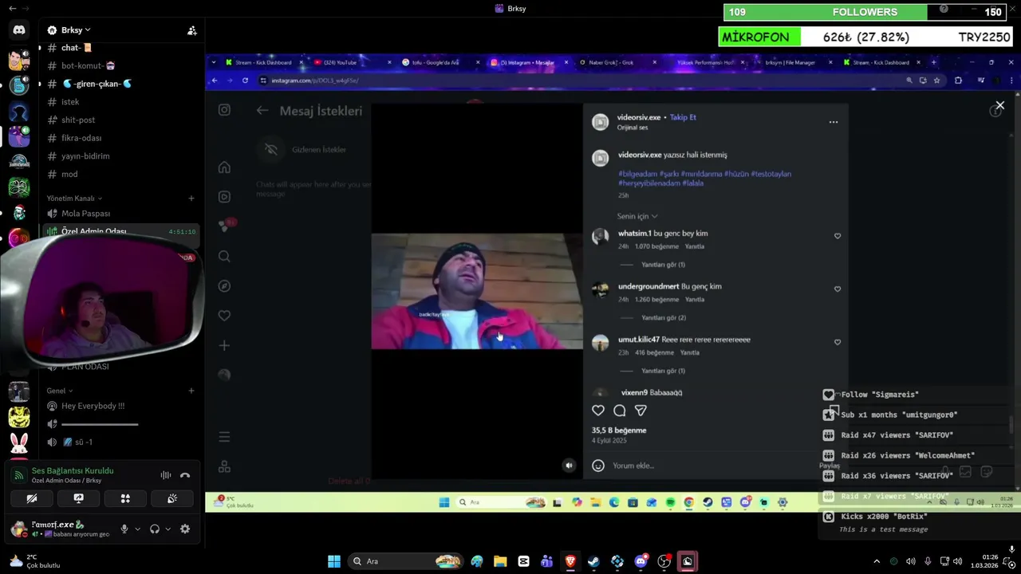The height and width of the screenshot is (574, 1021).
Task: Select the shit-post channel
Action: click(x=78, y=120)
